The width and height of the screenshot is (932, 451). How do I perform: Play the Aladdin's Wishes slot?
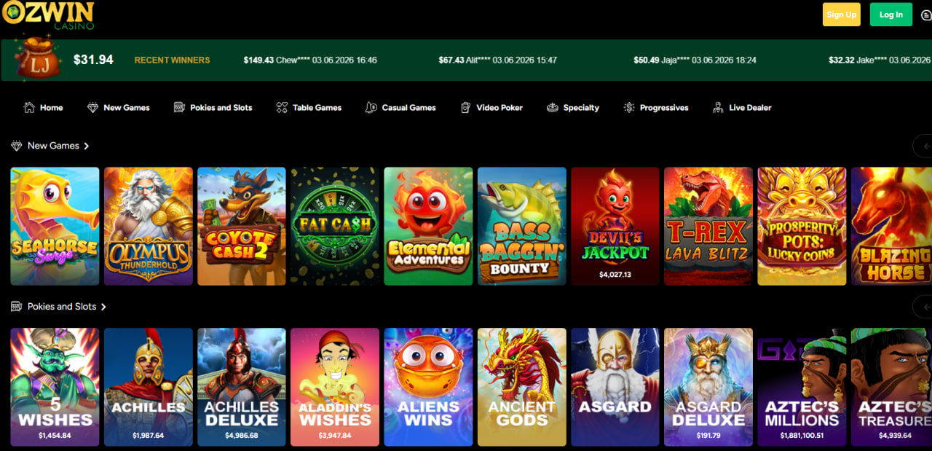tap(335, 387)
